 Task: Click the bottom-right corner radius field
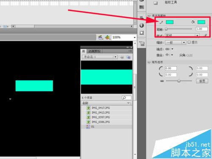click(202, 75)
